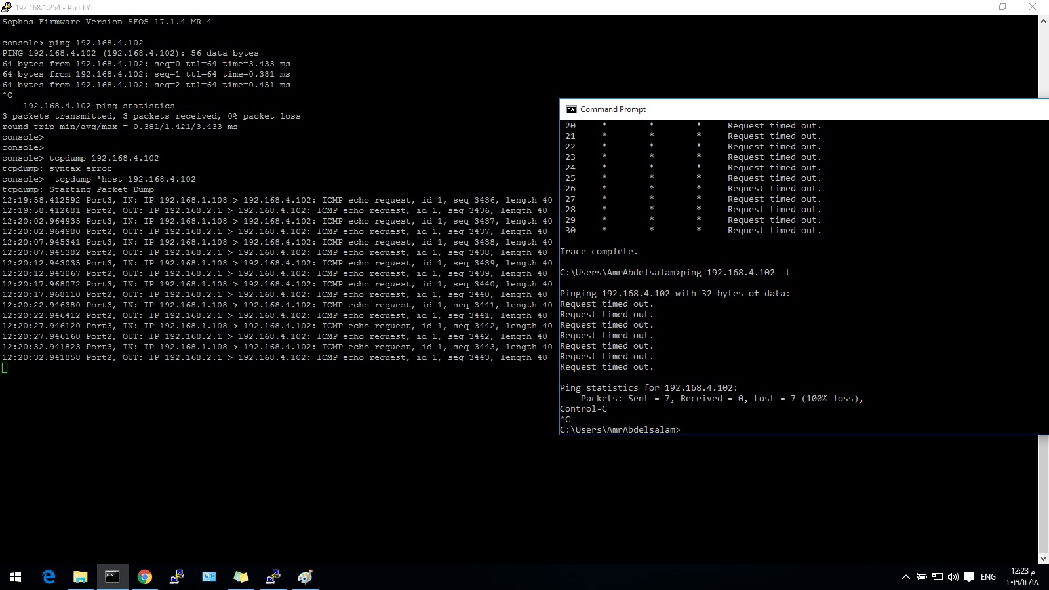This screenshot has width=1049, height=590.
Task: Open the Windows Start menu
Action: point(16,577)
